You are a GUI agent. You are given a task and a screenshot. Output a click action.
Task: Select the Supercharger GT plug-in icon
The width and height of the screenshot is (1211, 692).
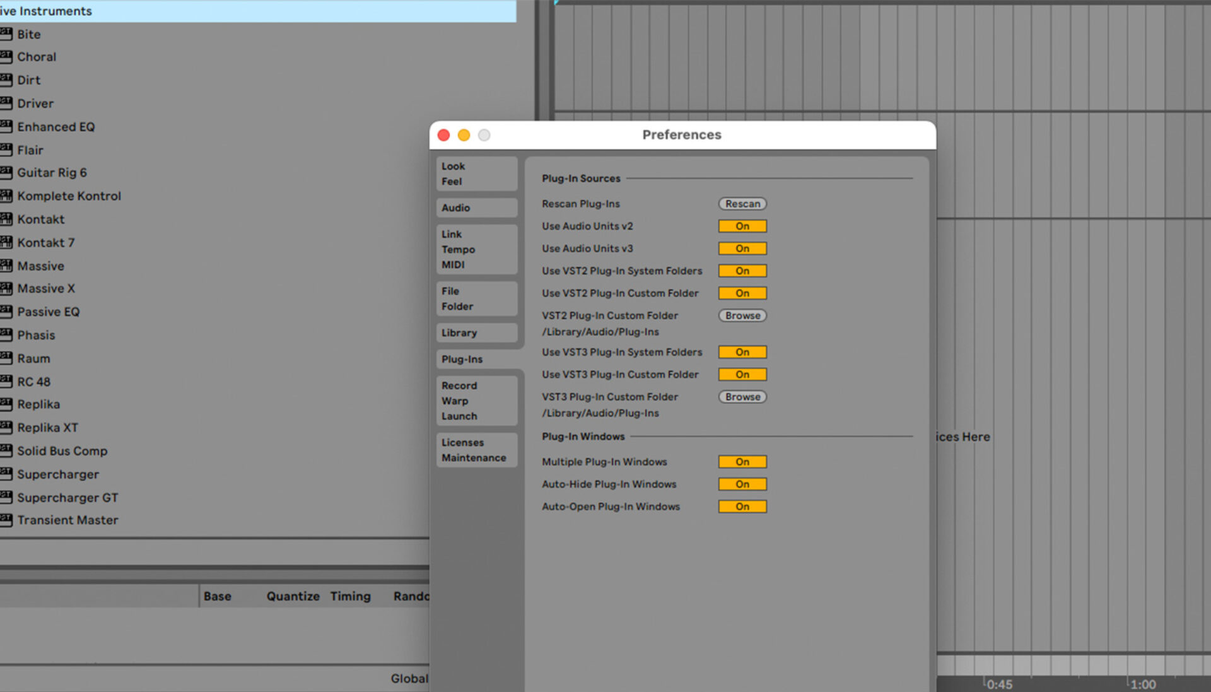[7, 497]
